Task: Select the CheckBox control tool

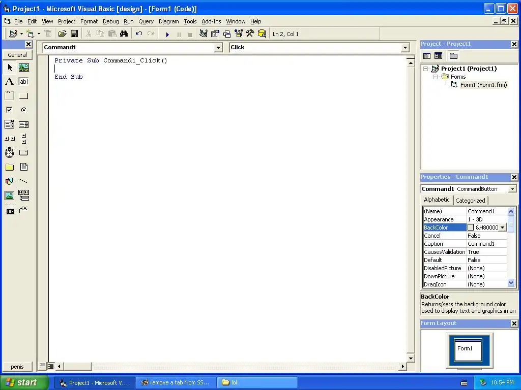Action: click(x=10, y=110)
